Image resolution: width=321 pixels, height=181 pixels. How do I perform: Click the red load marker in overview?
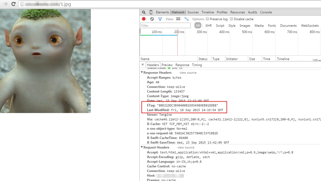[x=177, y=42]
